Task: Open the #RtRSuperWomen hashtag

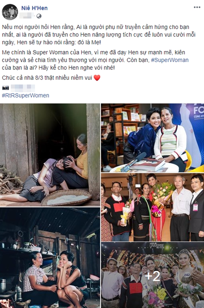Action: pos(26,96)
